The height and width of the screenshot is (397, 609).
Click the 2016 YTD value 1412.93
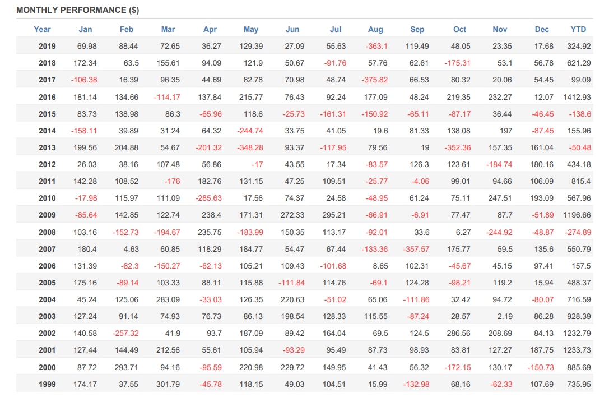[x=577, y=97]
